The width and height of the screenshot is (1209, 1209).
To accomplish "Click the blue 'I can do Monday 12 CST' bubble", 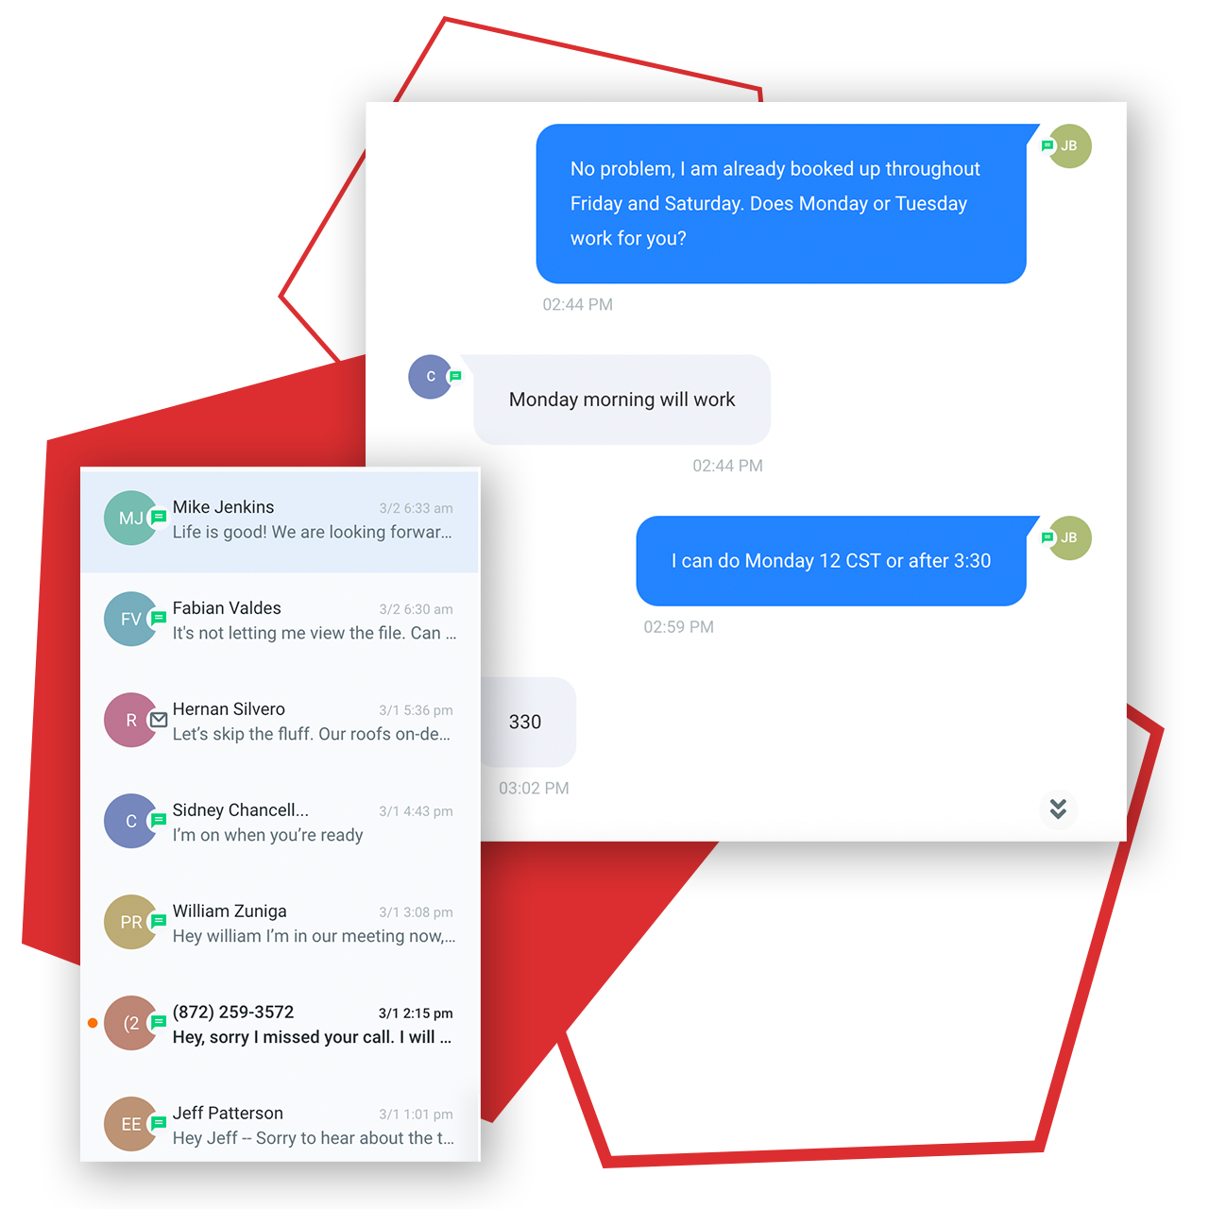I will click(x=831, y=561).
